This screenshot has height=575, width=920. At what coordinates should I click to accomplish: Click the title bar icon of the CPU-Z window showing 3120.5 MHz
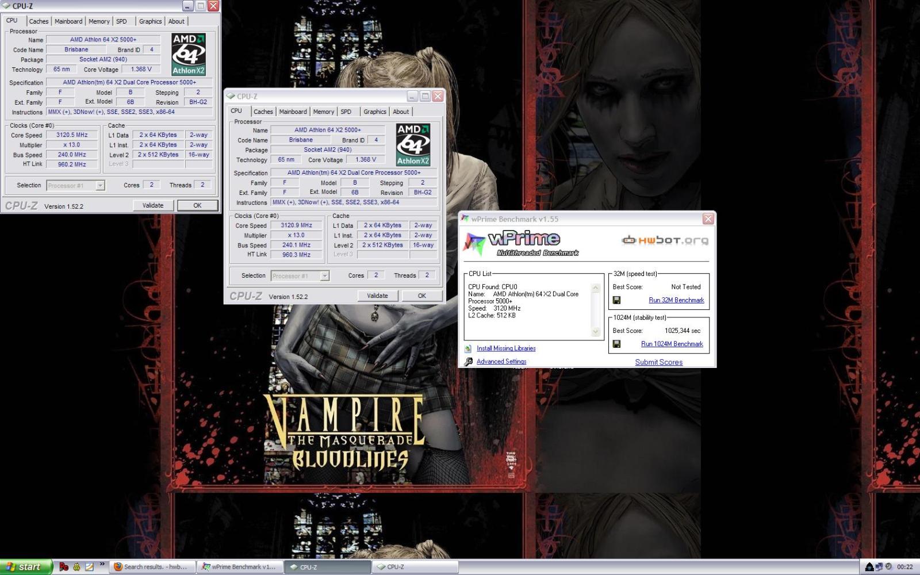[6, 6]
